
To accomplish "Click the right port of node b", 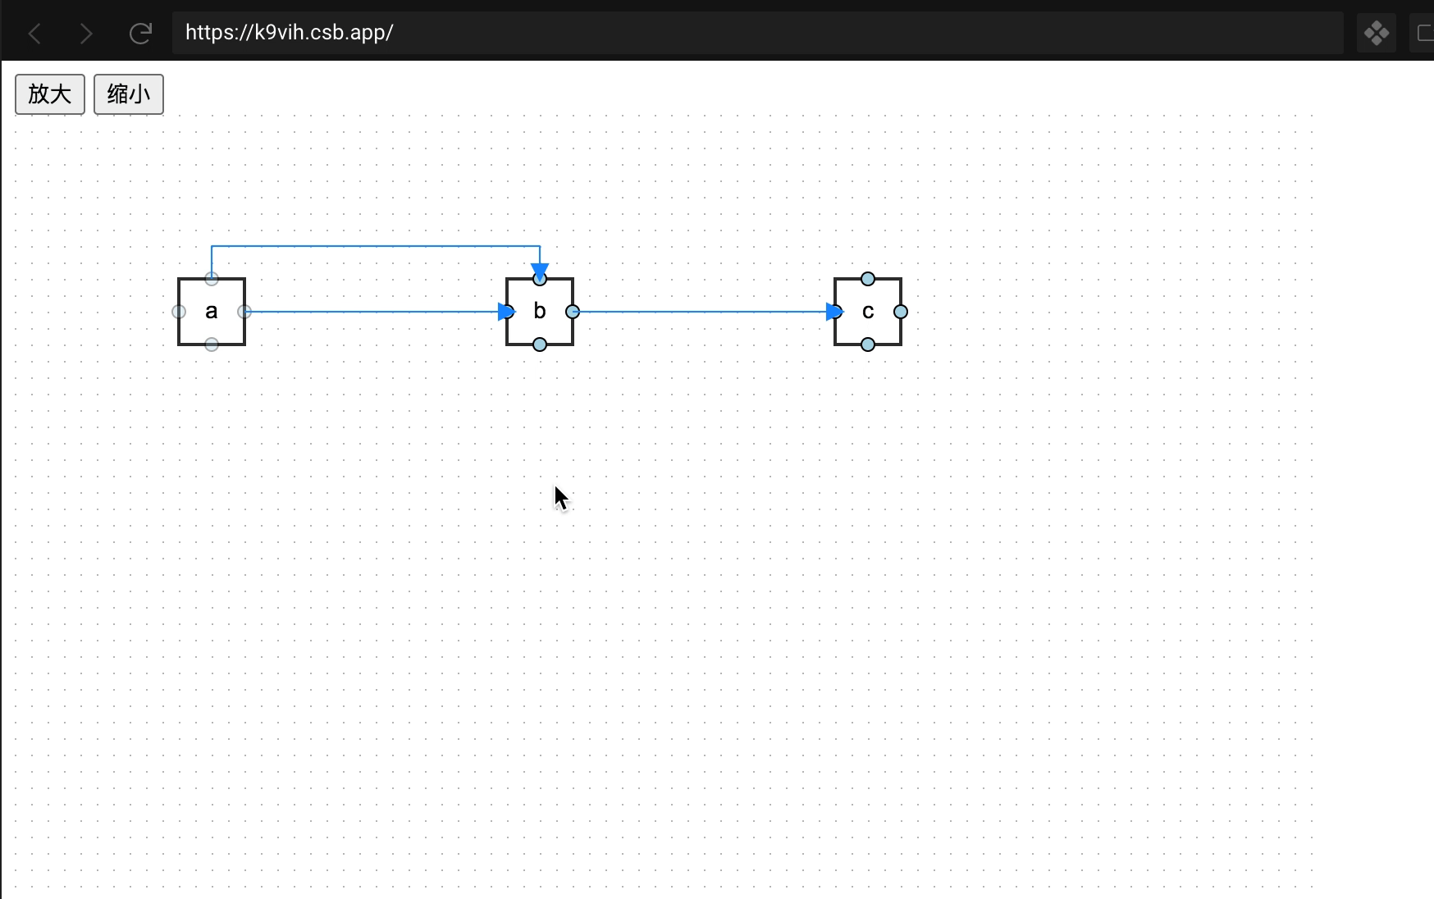I will (573, 312).
